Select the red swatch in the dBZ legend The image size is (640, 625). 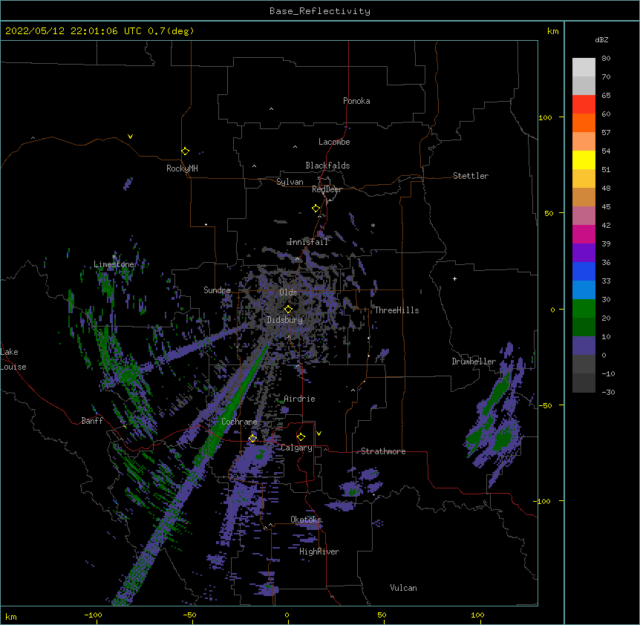[584, 104]
